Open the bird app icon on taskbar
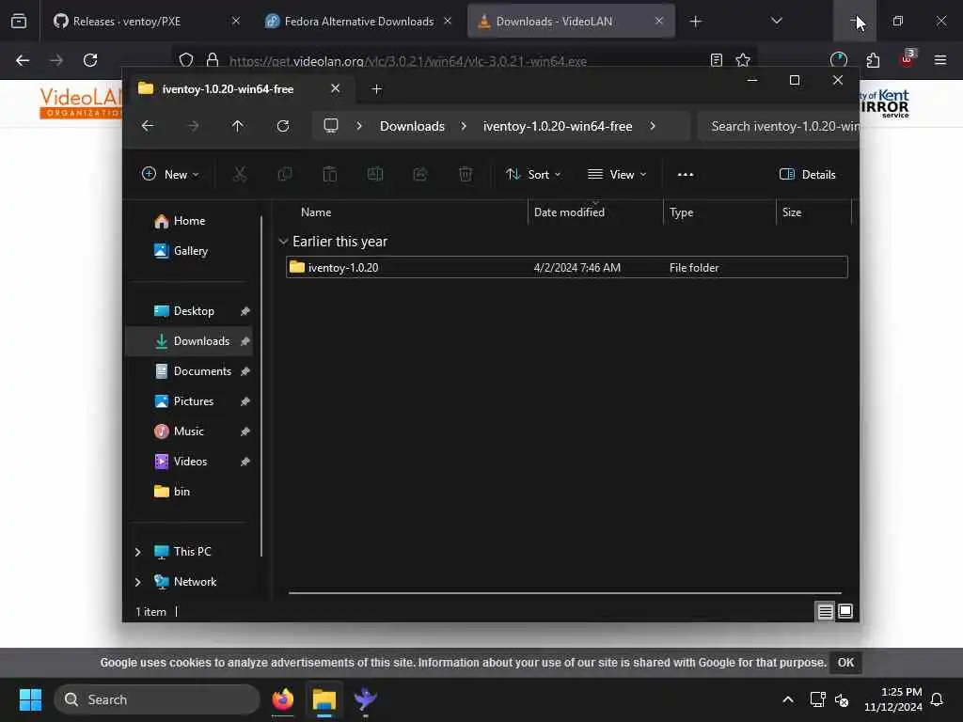Viewport: 963px width, 722px height. (x=366, y=699)
